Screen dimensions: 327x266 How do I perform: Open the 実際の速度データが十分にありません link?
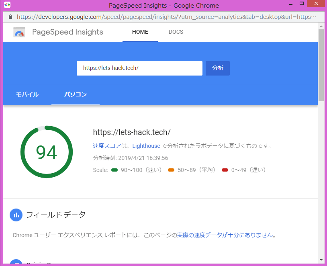[225, 235]
